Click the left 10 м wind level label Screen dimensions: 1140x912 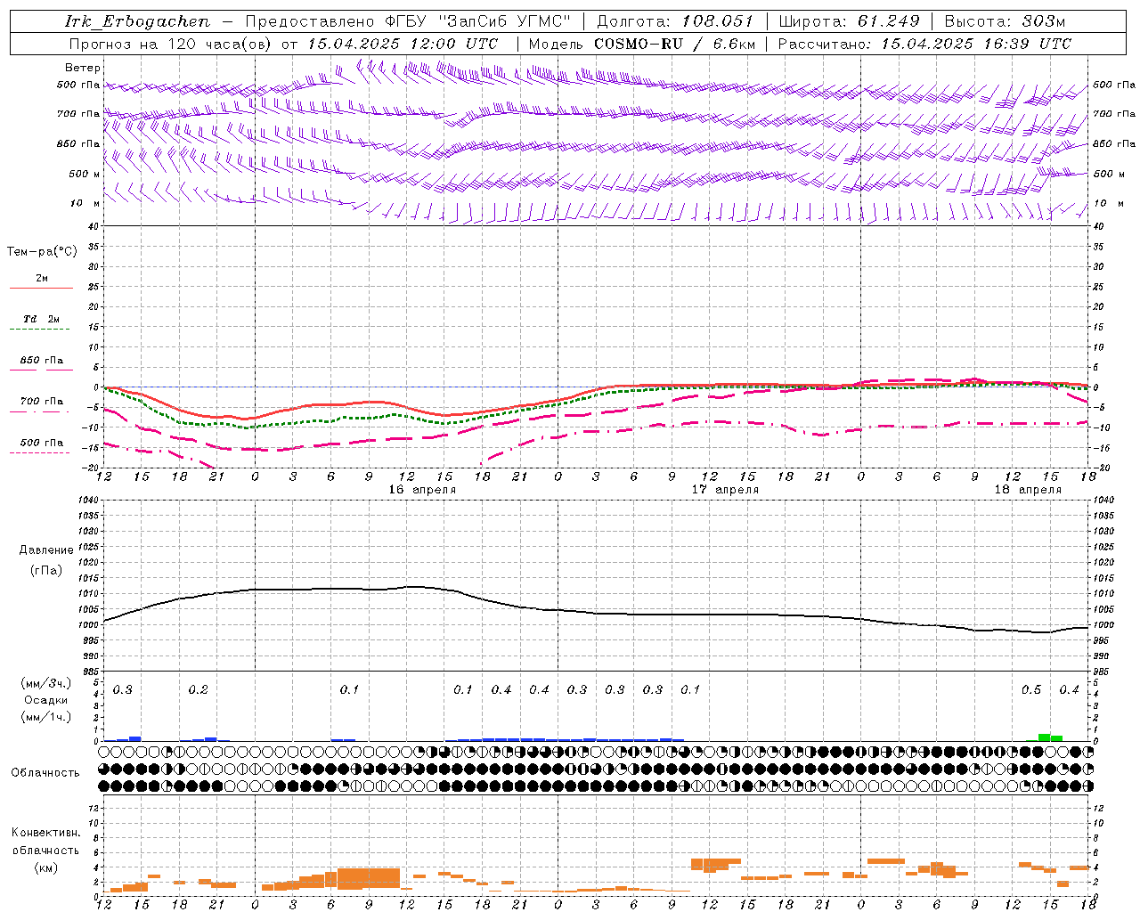(x=85, y=203)
